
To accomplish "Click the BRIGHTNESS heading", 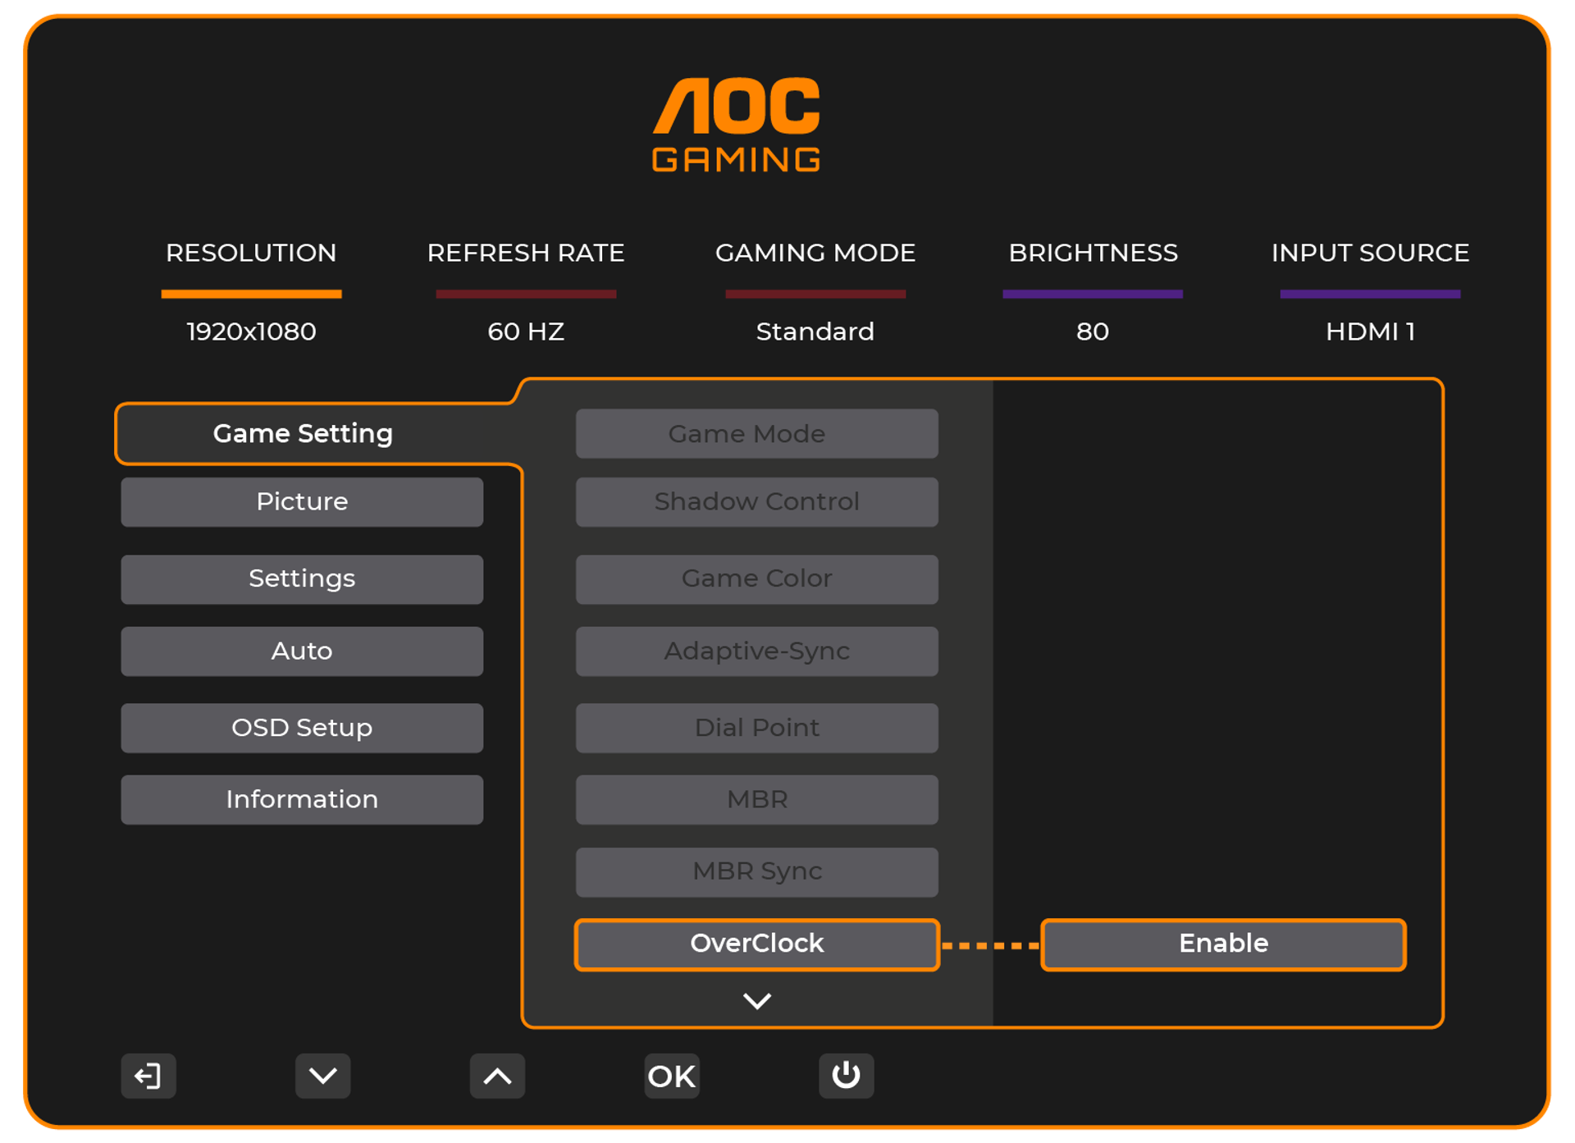I will 1093,253.
